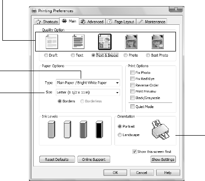Expand the paper Size dropdown arrow
The width and height of the screenshot is (205, 181).
117,93
